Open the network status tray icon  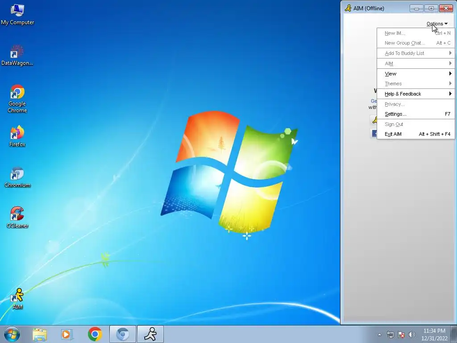390,335
